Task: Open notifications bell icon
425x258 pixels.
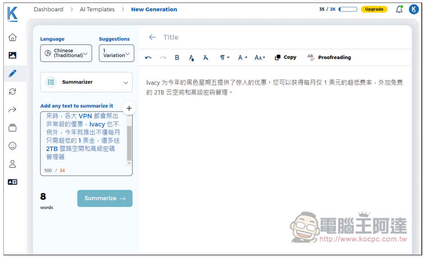Action: [399, 9]
